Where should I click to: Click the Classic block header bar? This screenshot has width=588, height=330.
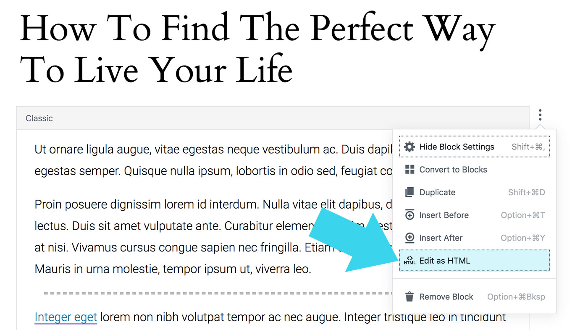click(273, 118)
